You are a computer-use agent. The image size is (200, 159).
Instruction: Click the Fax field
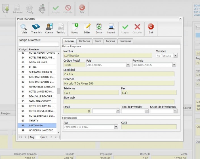(x=149, y=93)
